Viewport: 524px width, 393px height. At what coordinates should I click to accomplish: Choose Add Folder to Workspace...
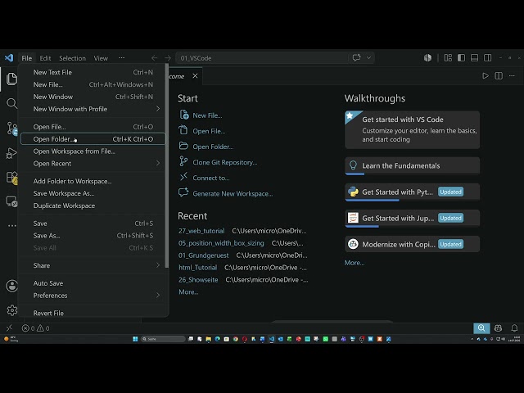click(93, 181)
